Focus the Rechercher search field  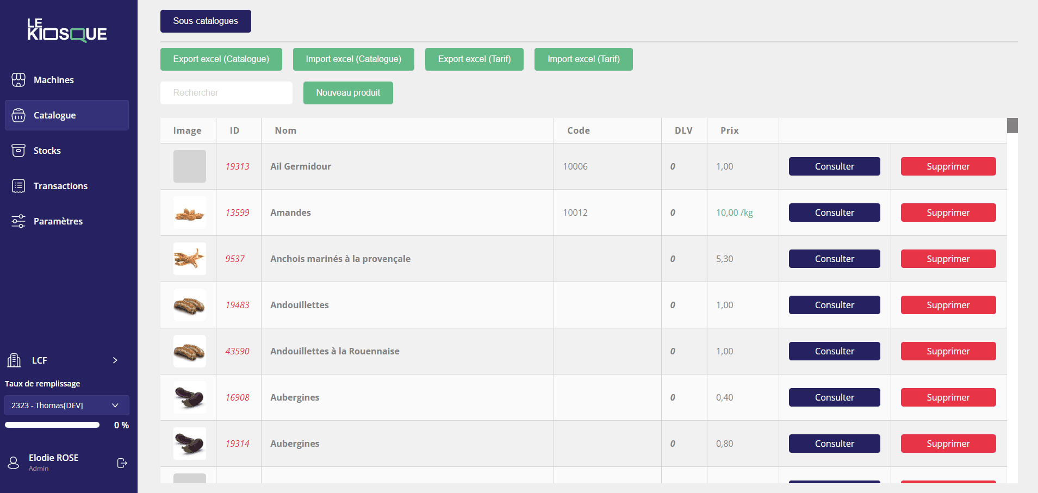226,93
